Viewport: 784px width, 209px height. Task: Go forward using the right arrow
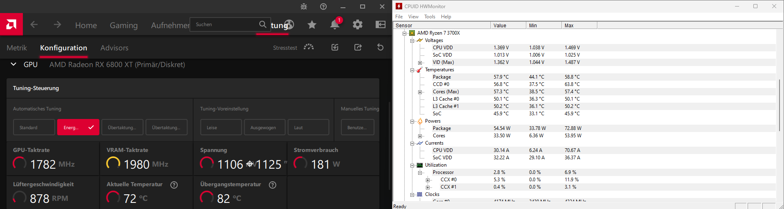(57, 25)
